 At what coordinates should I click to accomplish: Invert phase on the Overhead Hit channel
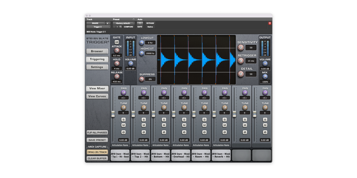(184, 132)
